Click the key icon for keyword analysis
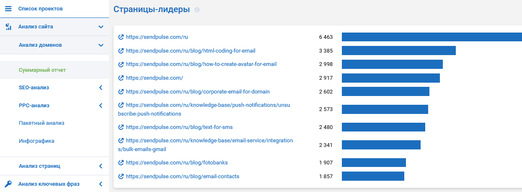Screen dimensions: 522x192 tap(8, 184)
